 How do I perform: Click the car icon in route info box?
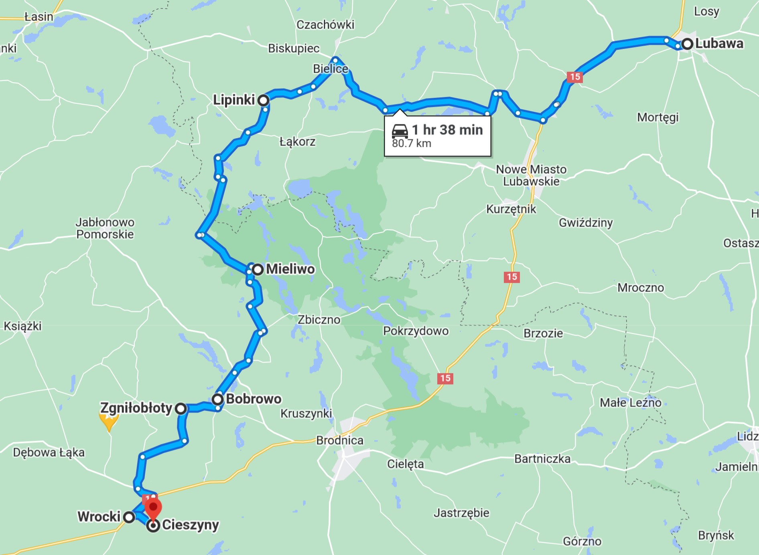pyautogui.click(x=400, y=131)
